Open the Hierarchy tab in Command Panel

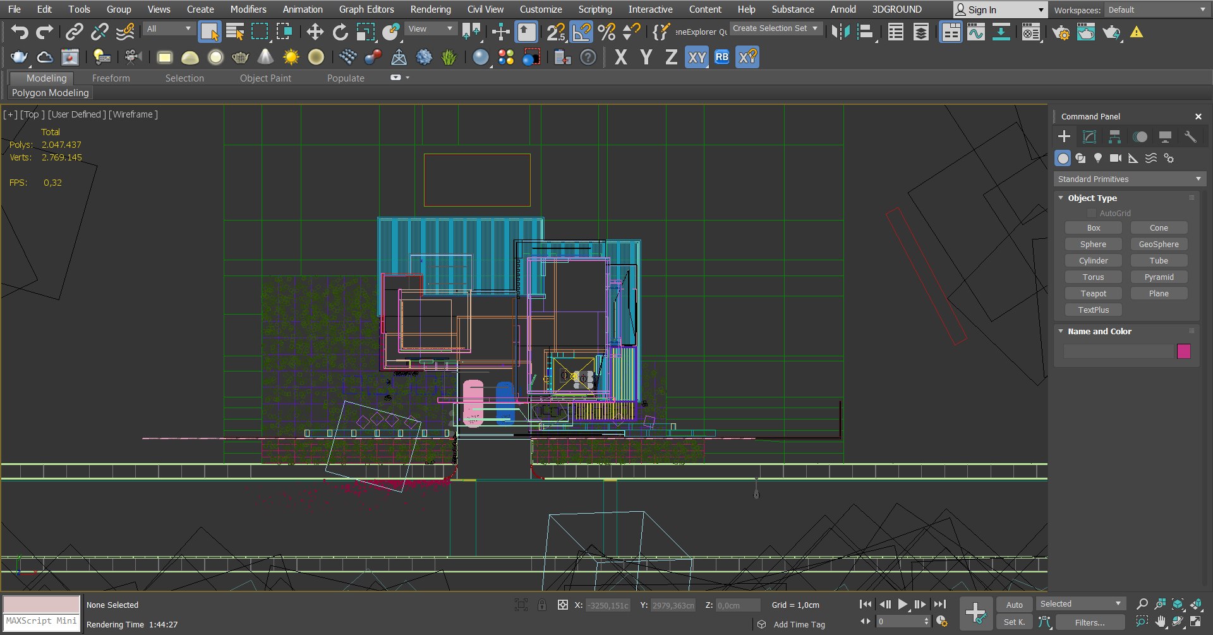[x=1114, y=136]
